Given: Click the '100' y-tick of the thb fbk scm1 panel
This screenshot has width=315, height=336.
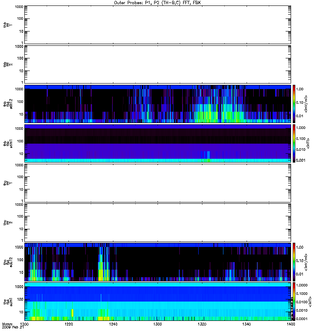Looking at the screenshot, I should 20,141.
